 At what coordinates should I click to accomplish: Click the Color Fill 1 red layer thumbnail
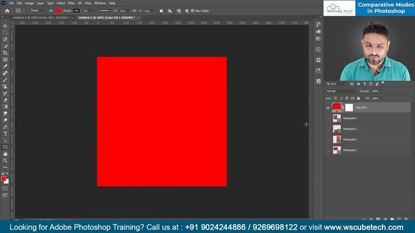pyautogui.click(x=337, y=107)
